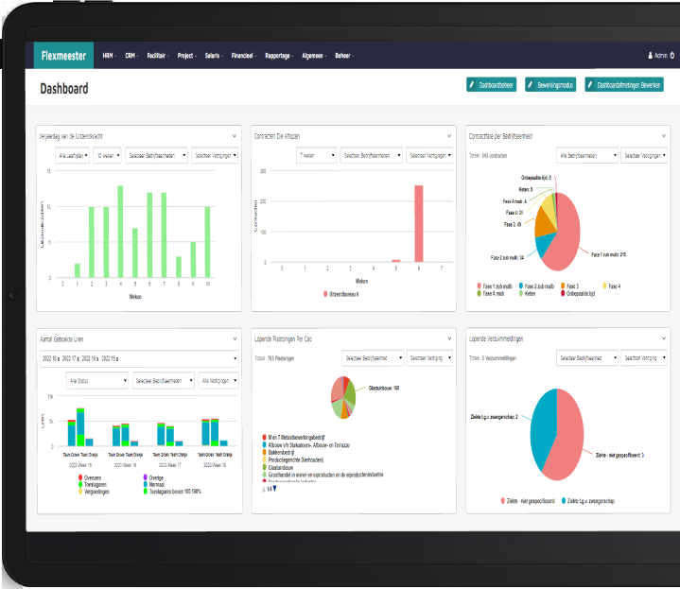
Task: Collapse the Lopende Verzuimmeldingen widget chevron
Action: [664, 338]
